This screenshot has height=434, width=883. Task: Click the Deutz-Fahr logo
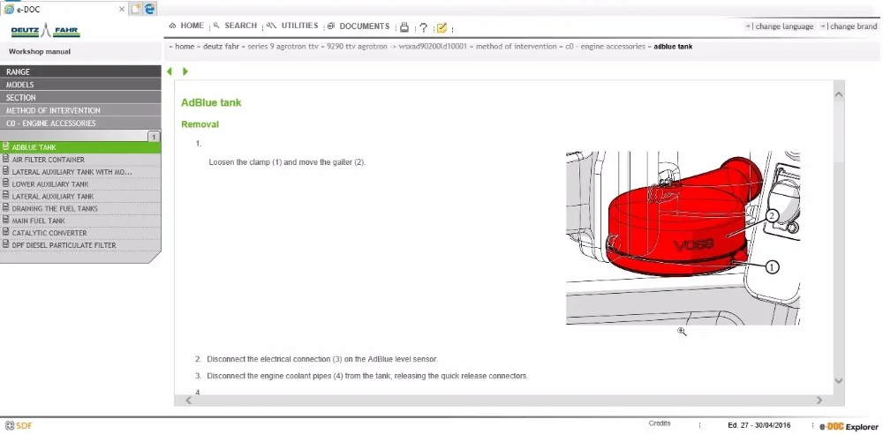tap(46, 31)
